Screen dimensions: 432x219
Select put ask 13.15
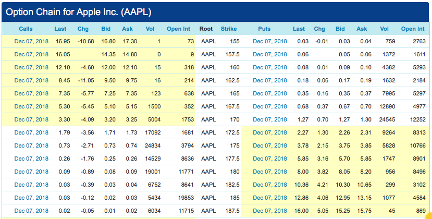364,198
